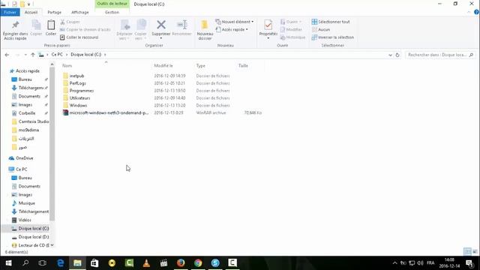The width and height of the screenshot is (480, 270).
Task: Select the Outils de lecteur tab header
Action: click(x=112, y=4)
